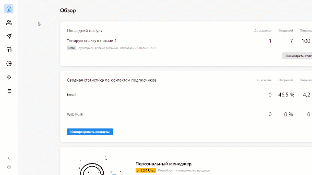Click the audience and sent date line
This screenshot has width=312, height=175.
117,48
